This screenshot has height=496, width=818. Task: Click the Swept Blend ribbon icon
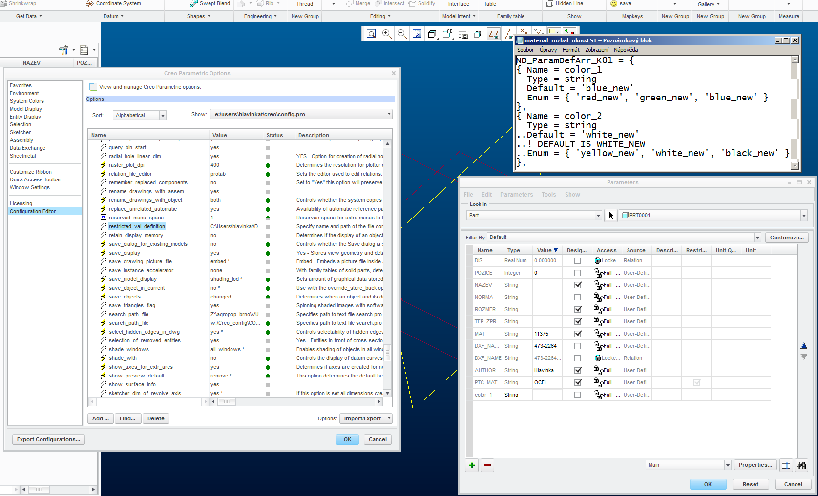coord(194,4)
